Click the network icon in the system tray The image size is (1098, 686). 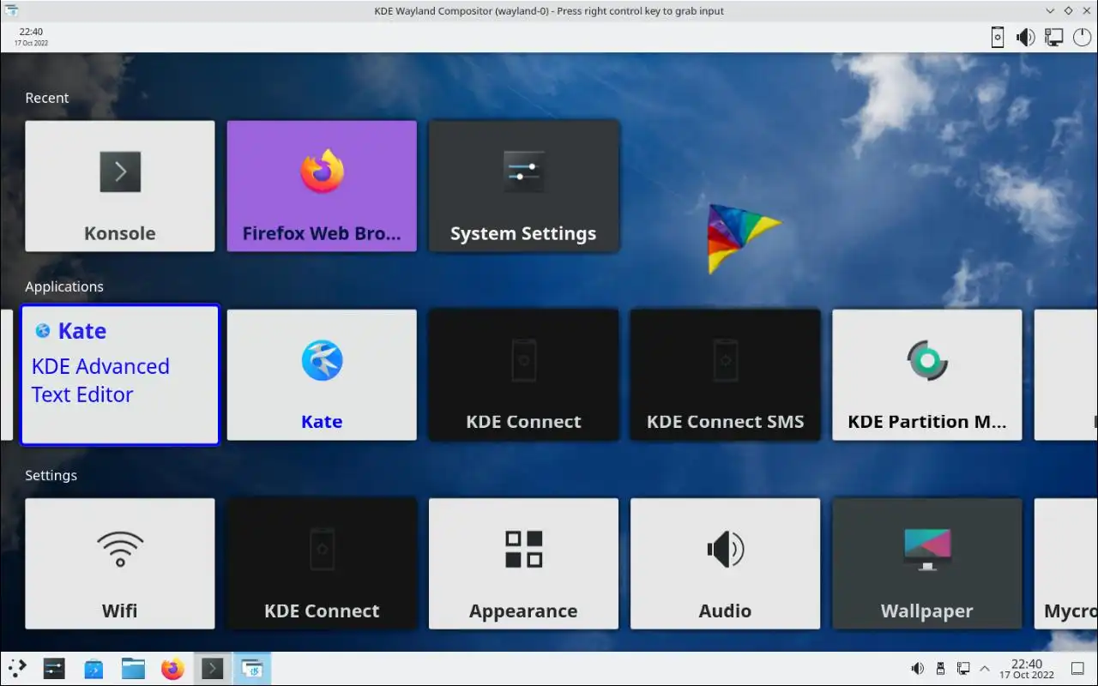click(963, 669)
